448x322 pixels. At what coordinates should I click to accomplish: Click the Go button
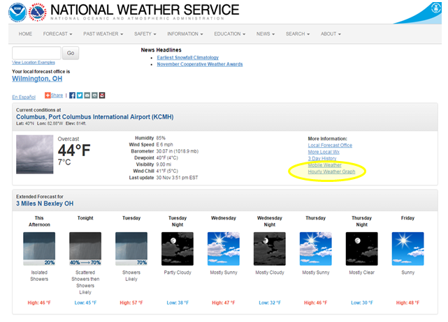[71, 53]
